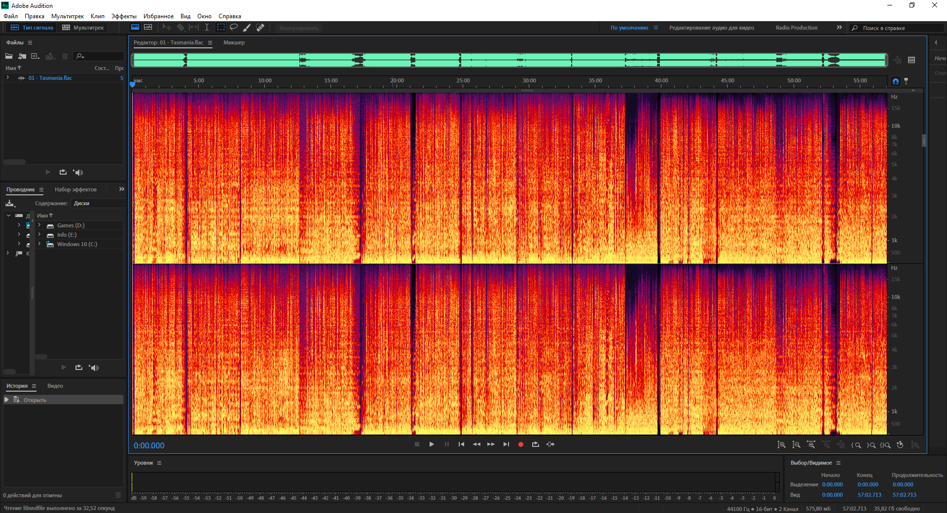The image size is (947, 513).
Task: Select the Lasso Selection tool
Action: (234, 28)
